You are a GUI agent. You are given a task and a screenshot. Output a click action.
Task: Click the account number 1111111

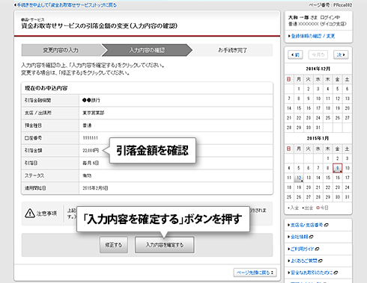91,138
